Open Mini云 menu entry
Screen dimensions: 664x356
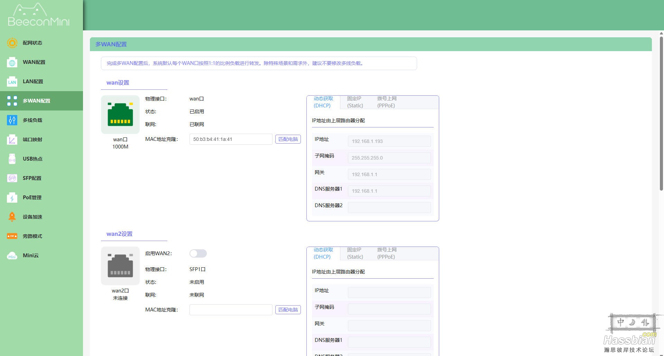(41, 256)
